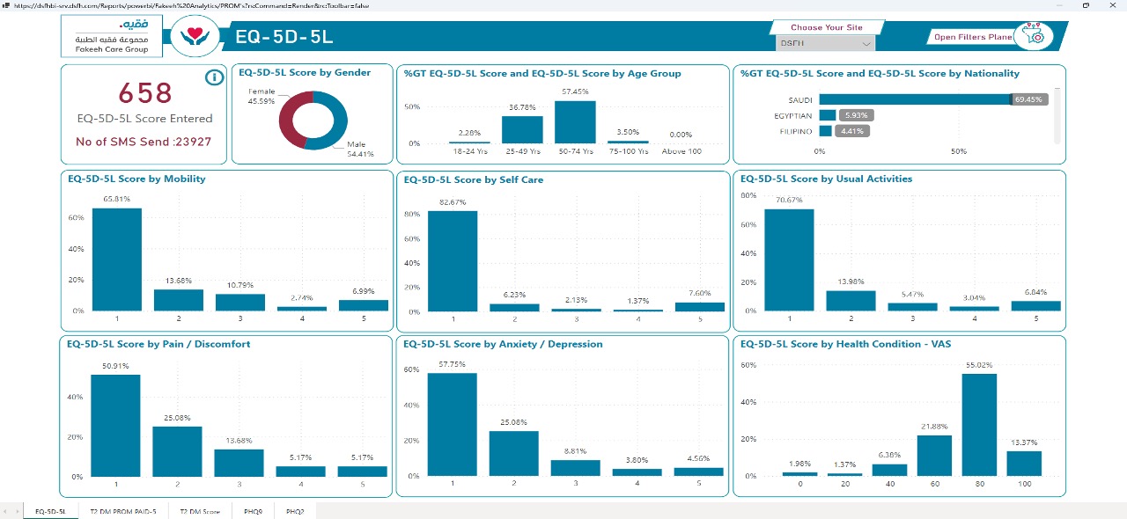Click the Pain / Discomfort level 3 bar at 13.68%

239,463
